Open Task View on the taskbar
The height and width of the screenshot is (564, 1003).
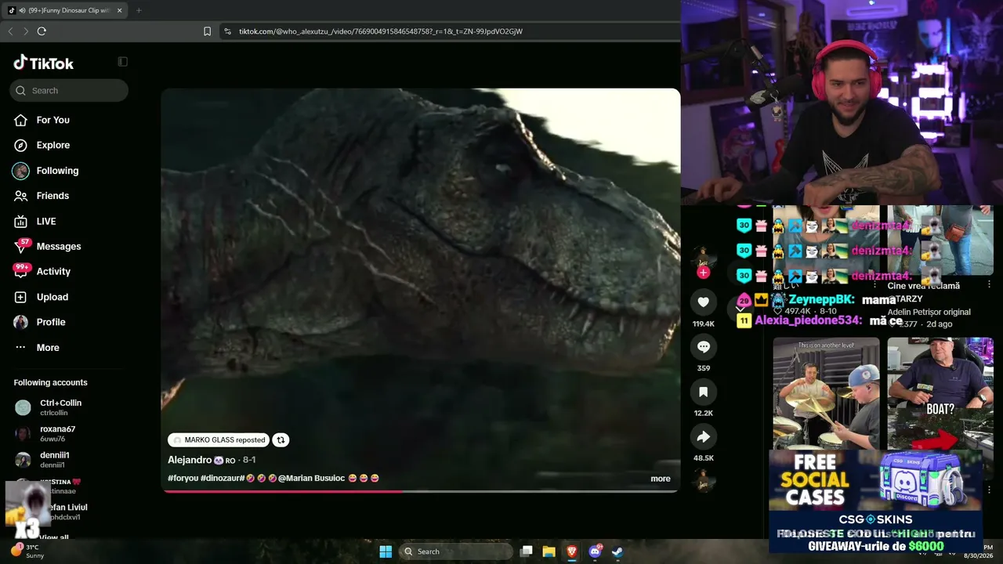(527, 551)
